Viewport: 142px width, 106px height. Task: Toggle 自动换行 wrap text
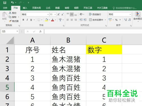tap(95, 14)
